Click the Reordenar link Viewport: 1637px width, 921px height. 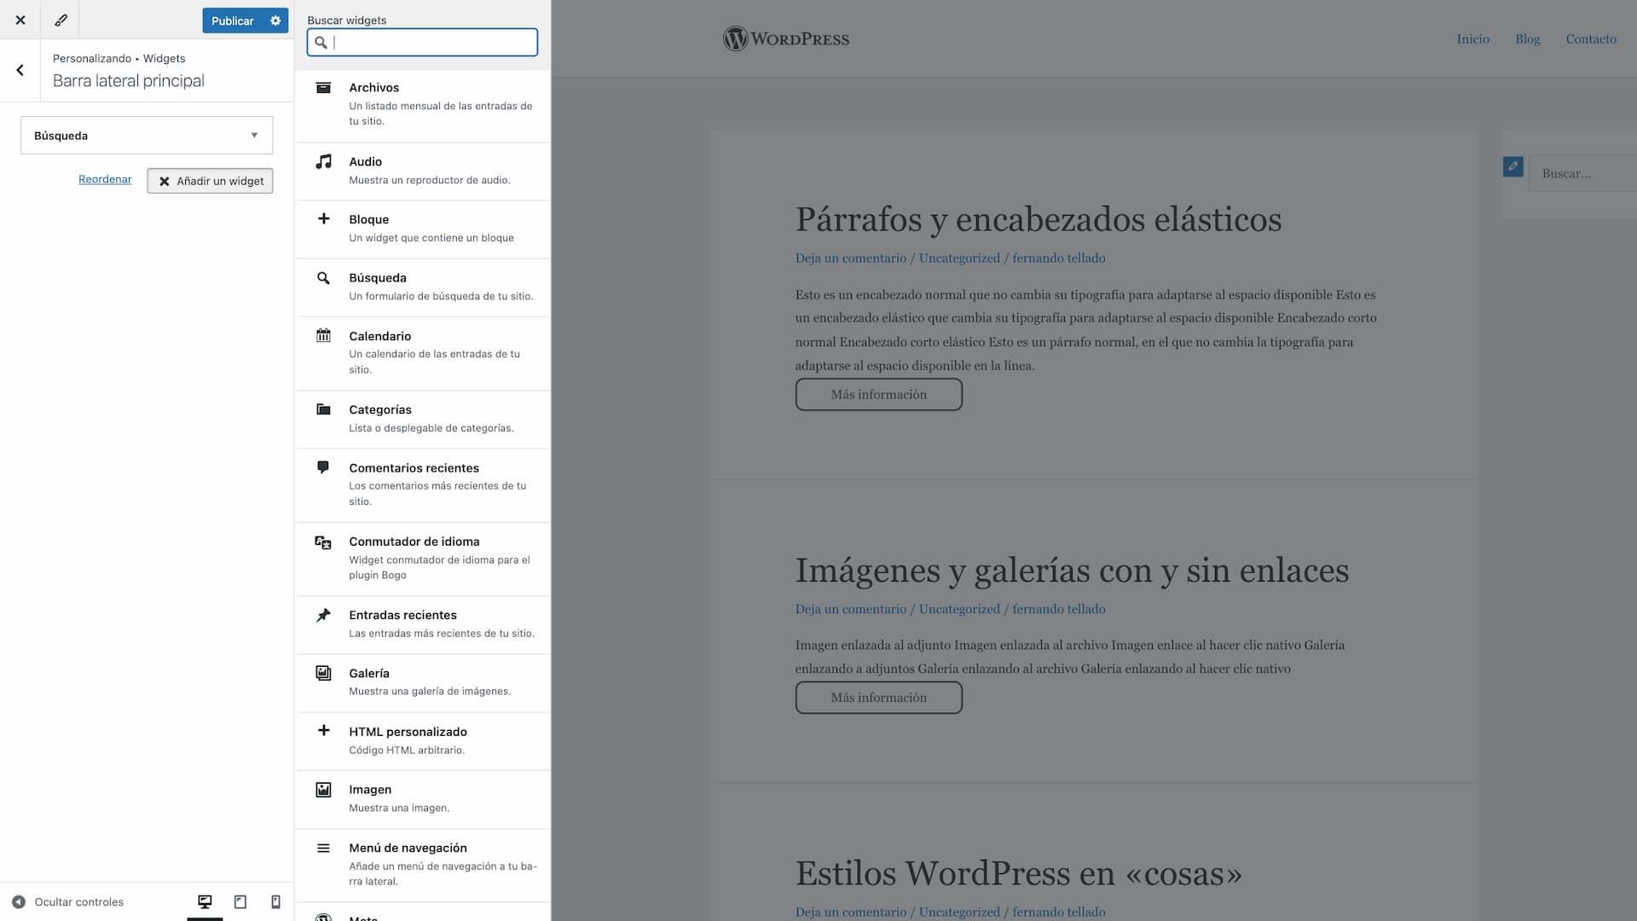point(105,179)
